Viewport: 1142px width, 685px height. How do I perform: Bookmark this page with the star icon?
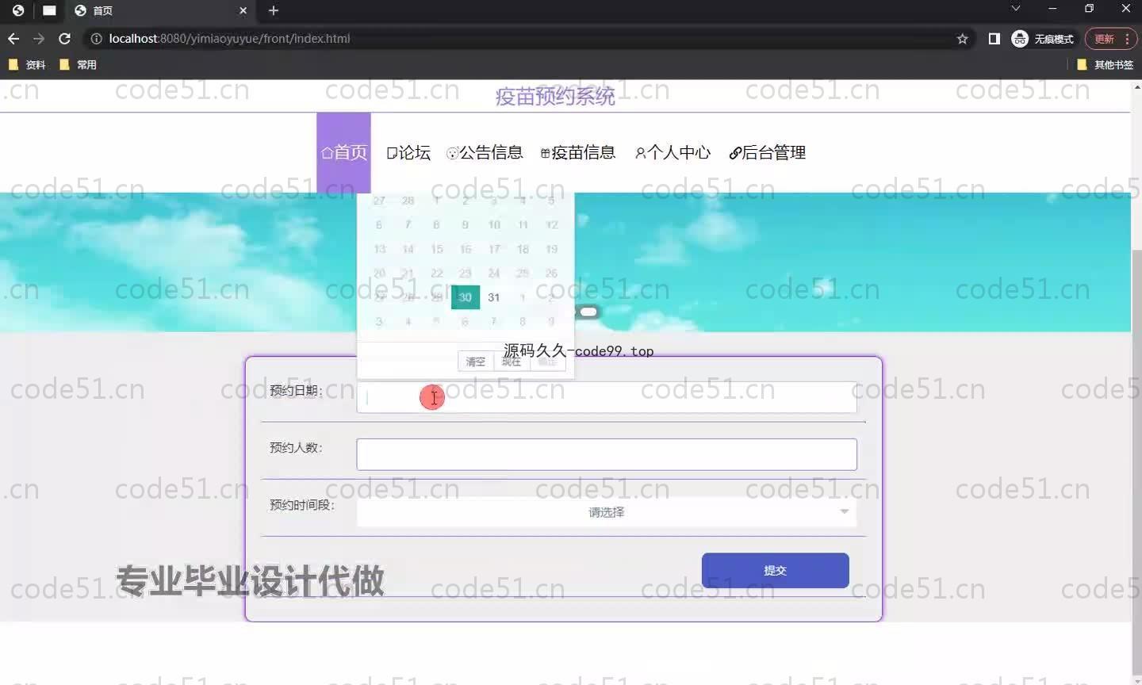962,38
